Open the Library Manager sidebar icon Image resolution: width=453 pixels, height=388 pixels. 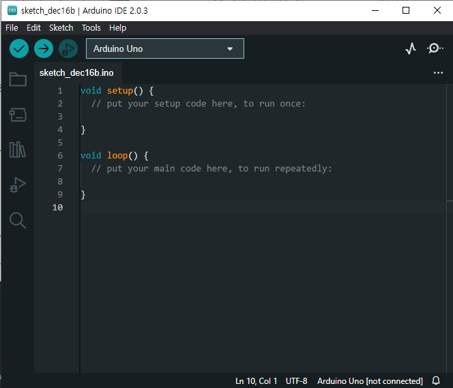(x=18, y=150)
